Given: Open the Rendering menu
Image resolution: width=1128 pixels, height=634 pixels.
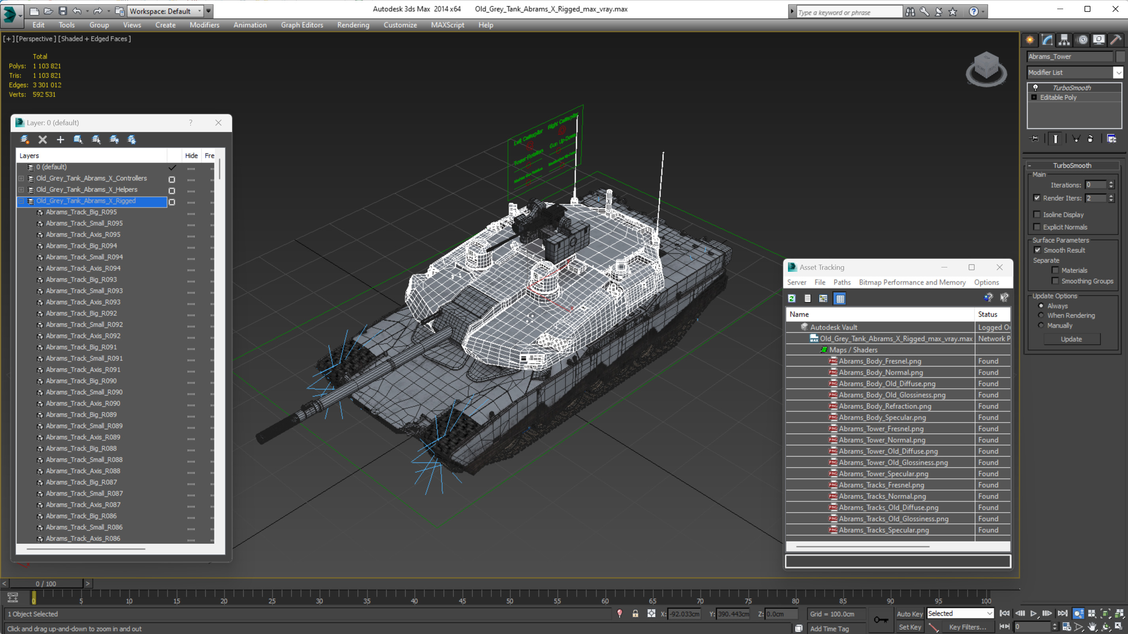Looking at the screenshot, I should coord(353,25).
